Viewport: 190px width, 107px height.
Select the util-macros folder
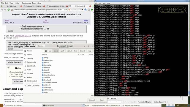tap(49, 90)
